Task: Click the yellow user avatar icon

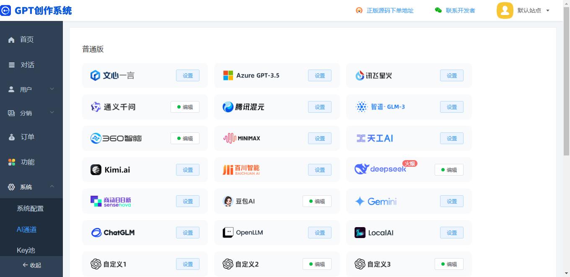Action: click(x=505, y=10)
